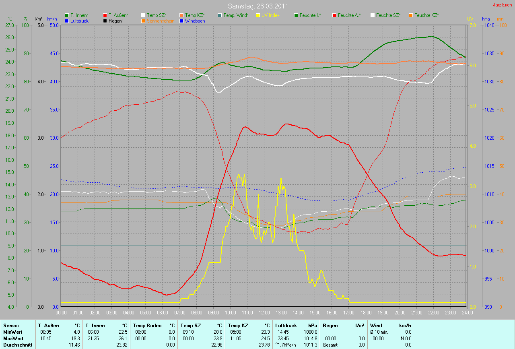Click the green T. Innen legend square
Image resolution: width=515 pixels, height=349 pixels.
coord(67,15)
